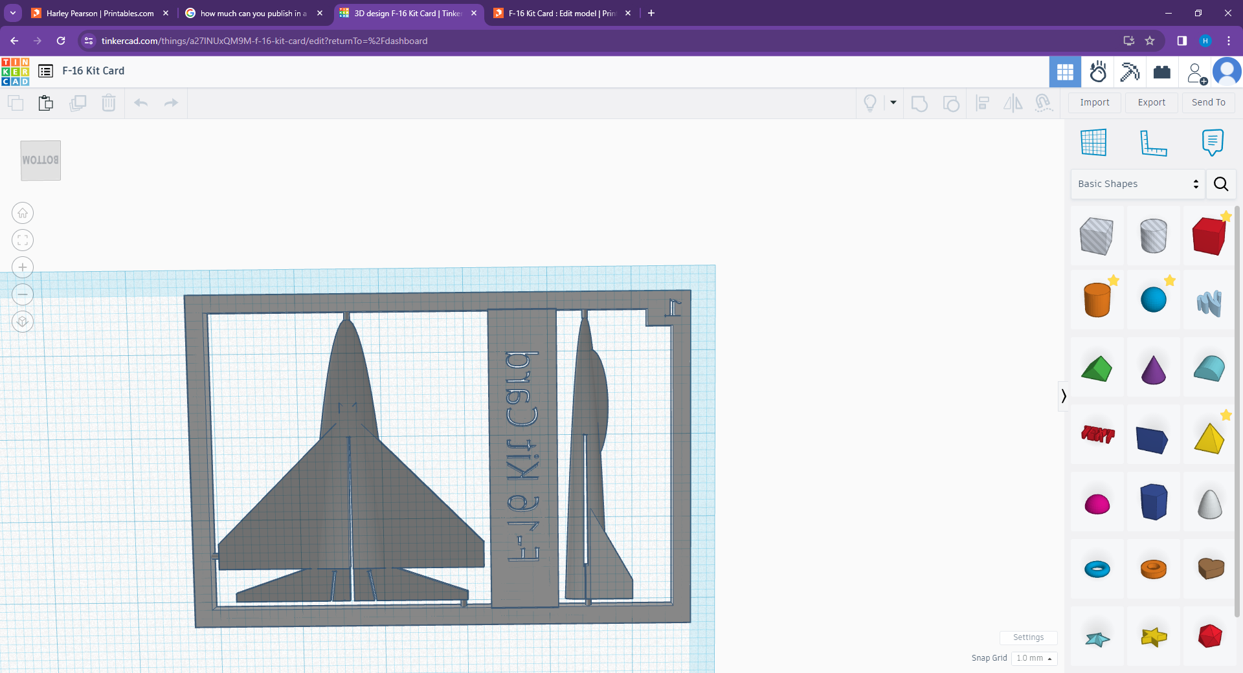The image size is (1243, 673).
Task: Switch to Blocks editor mode
Action: (x=1161, y=72)
